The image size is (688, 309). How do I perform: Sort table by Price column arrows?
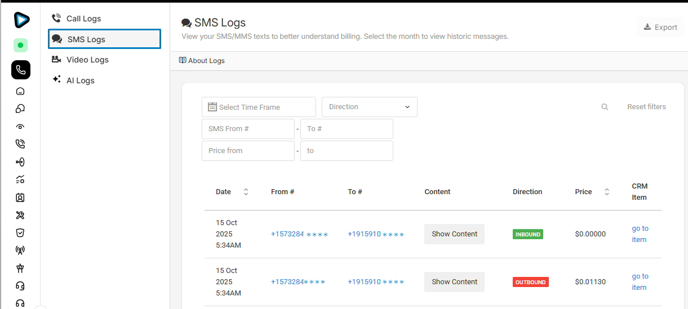pyautogui.click(x=606, y=192)
